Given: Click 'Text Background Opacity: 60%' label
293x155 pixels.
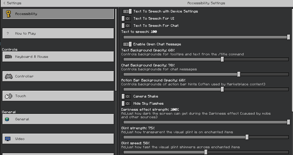Looking at the screenshot, I should [148, 50].
